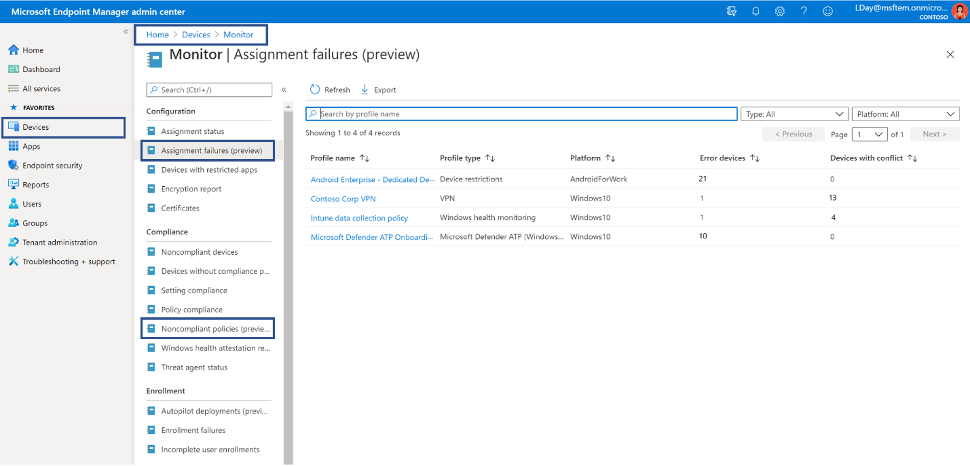Image resolution: width=970 pixels, height=466 pixels.
Task: Open the Type: All filter dropdown
Action: click(x=794, y=113)
